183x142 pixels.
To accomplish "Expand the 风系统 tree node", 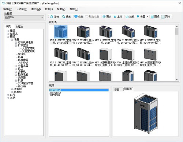I will tap(12, 92).
